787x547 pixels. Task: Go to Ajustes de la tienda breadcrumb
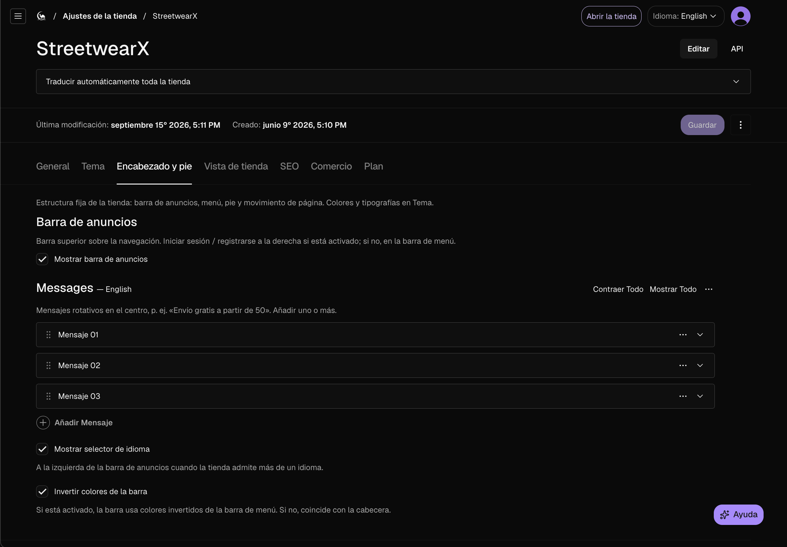100,16
